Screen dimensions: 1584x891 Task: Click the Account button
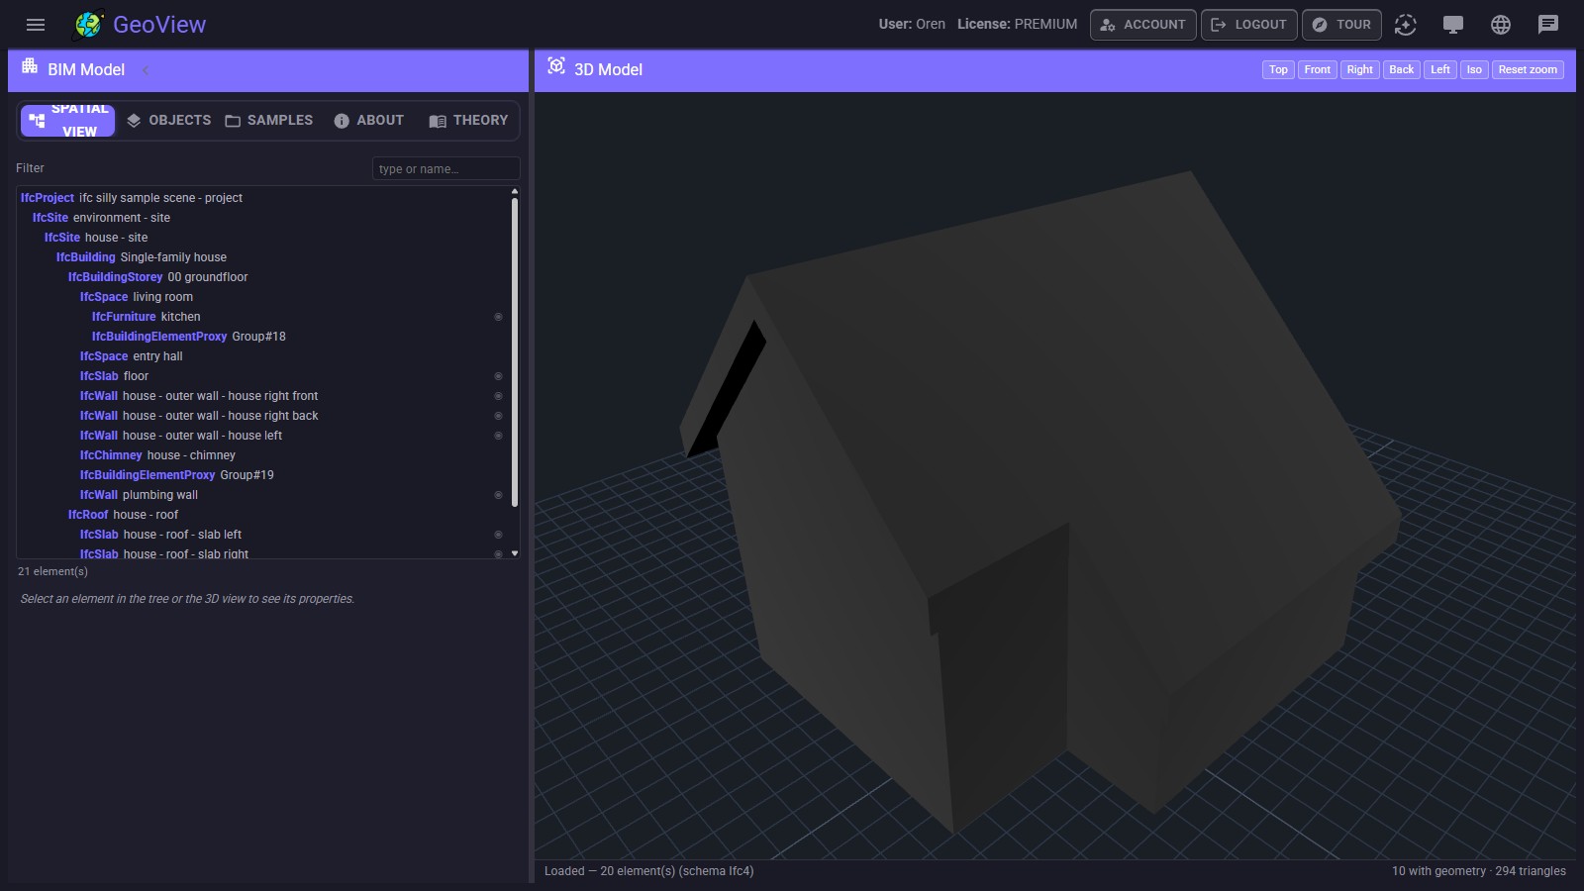(x=1142, y=25)
